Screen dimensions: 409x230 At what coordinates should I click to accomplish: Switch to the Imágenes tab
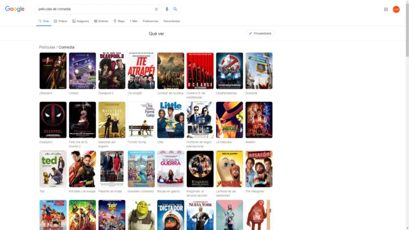(x=81, y=21)
